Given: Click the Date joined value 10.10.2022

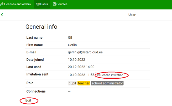Looking at the screenshot, I should (76, 60).
